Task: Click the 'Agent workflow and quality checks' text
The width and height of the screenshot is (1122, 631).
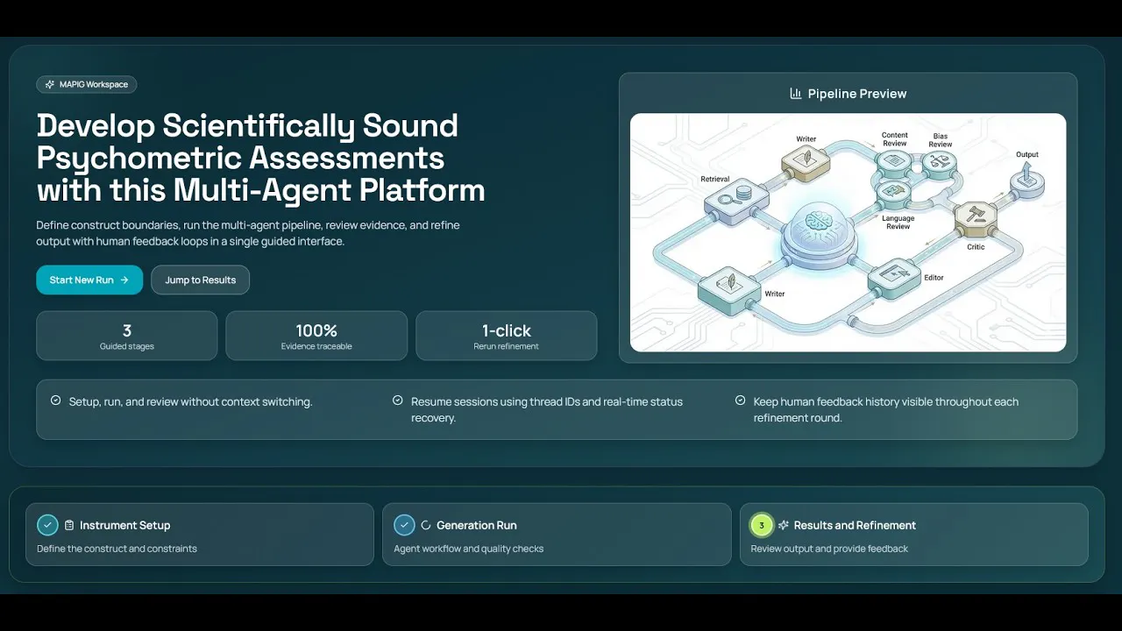Action: point(469,549)
